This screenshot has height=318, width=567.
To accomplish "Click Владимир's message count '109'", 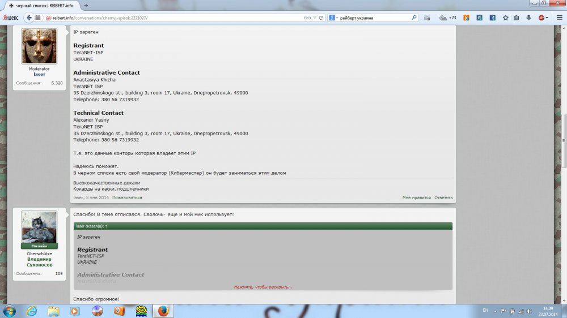I will point(59,274).
